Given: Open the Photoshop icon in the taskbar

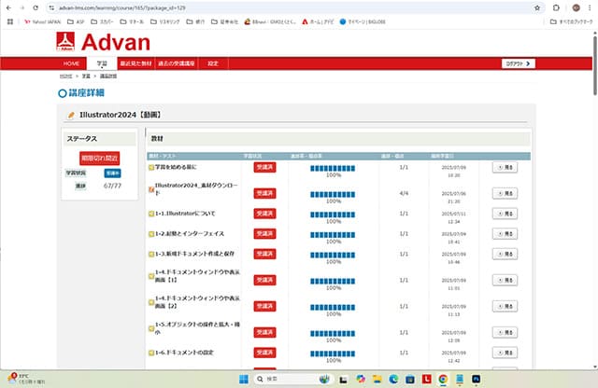Looking at the screenshot, I should coord(476,379).
